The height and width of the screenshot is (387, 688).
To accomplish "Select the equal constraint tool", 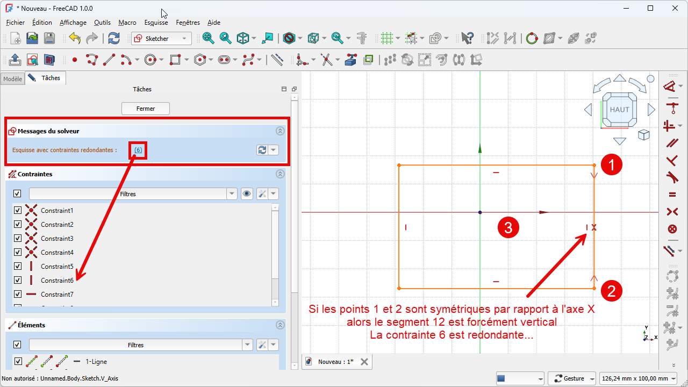I will point(672,195).
